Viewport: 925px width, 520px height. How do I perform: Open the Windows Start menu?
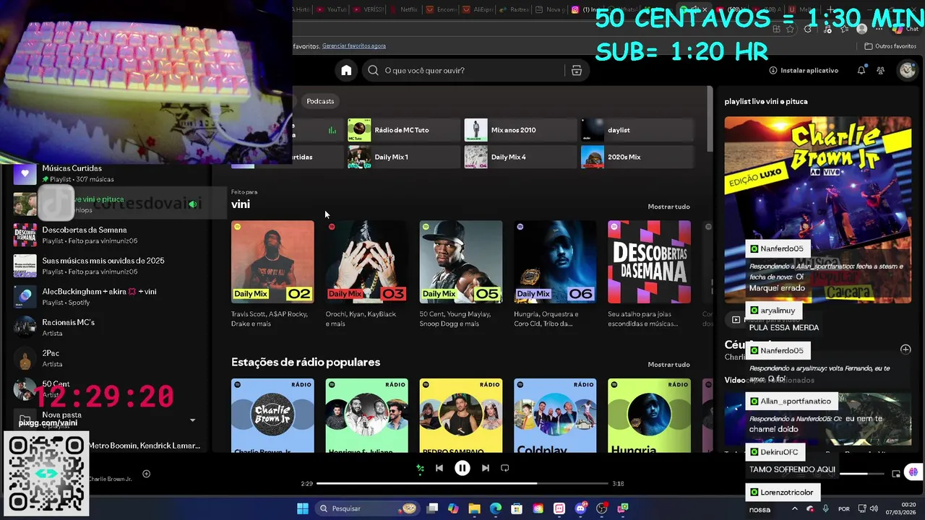coord(303,508)
